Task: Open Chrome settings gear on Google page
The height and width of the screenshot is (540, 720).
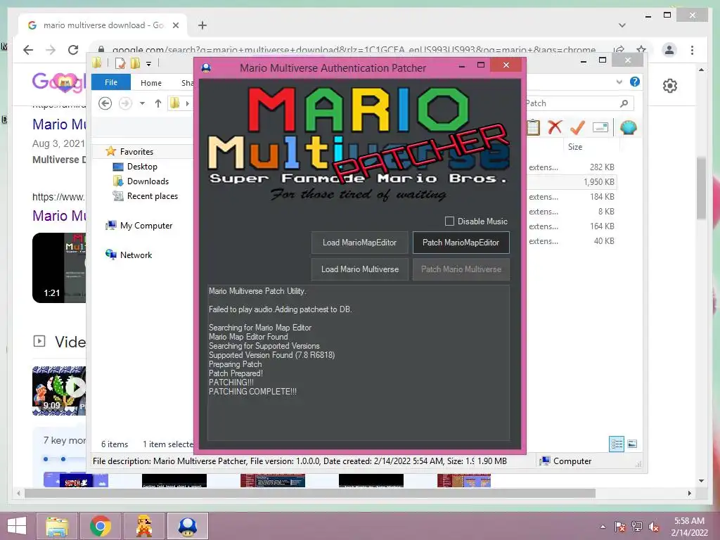Action: click(x=670, y=85)
